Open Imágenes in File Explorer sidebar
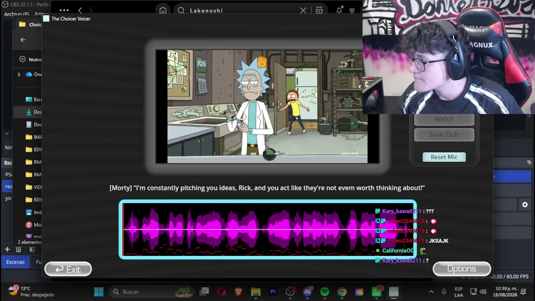Image resolution: width=535 pixels, height=301 pixels. coord(33,212)
